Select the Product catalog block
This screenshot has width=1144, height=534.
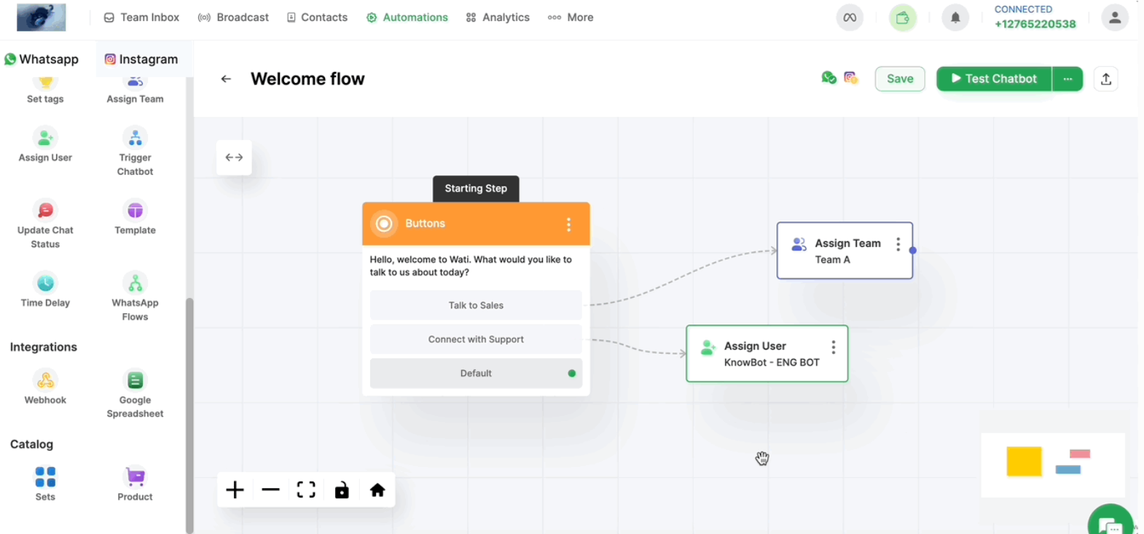(135, 484)
